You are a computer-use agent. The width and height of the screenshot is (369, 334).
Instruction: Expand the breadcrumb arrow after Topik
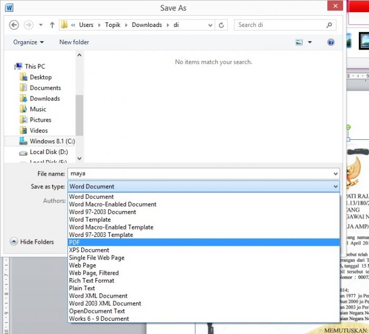click(126, 25)
